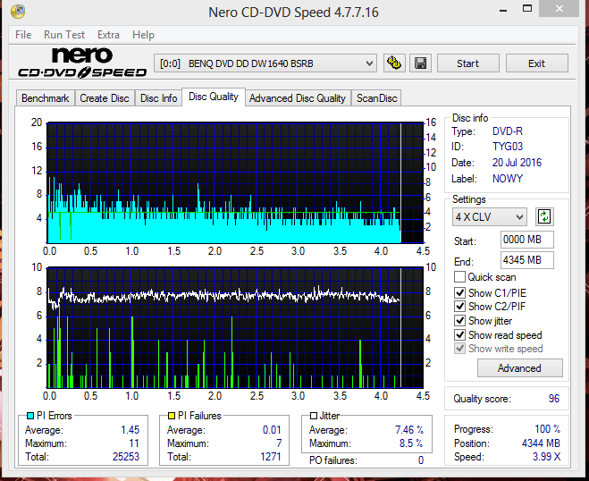Click the Quality score value 96
Viewport: 589px width, 481px height.
tap(553, 399)
